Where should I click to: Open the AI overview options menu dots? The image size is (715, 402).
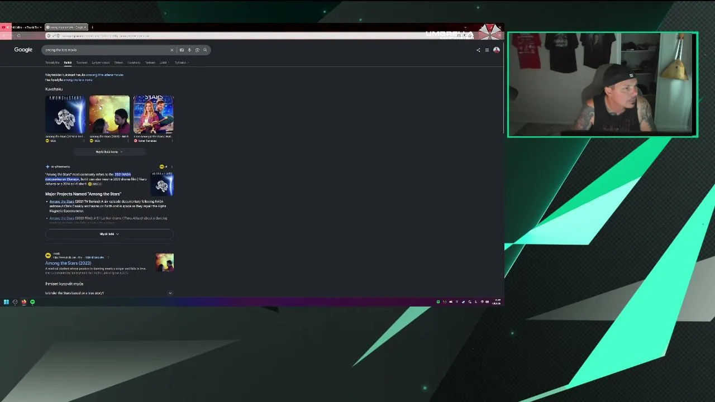click(171, 166)
